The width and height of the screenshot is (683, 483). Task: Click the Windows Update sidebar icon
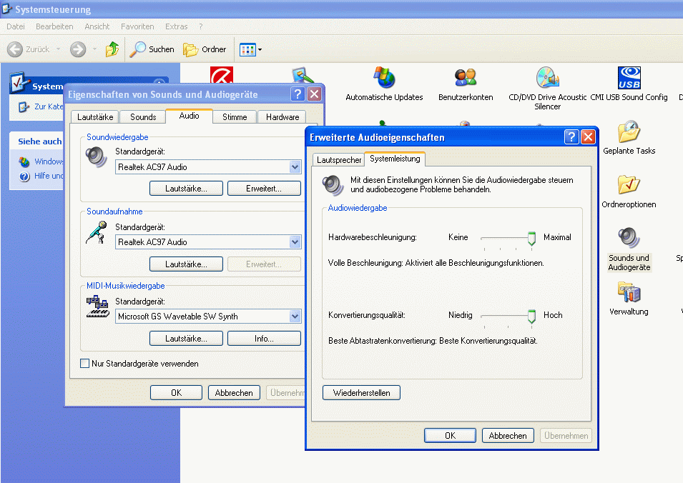[24, 161]
